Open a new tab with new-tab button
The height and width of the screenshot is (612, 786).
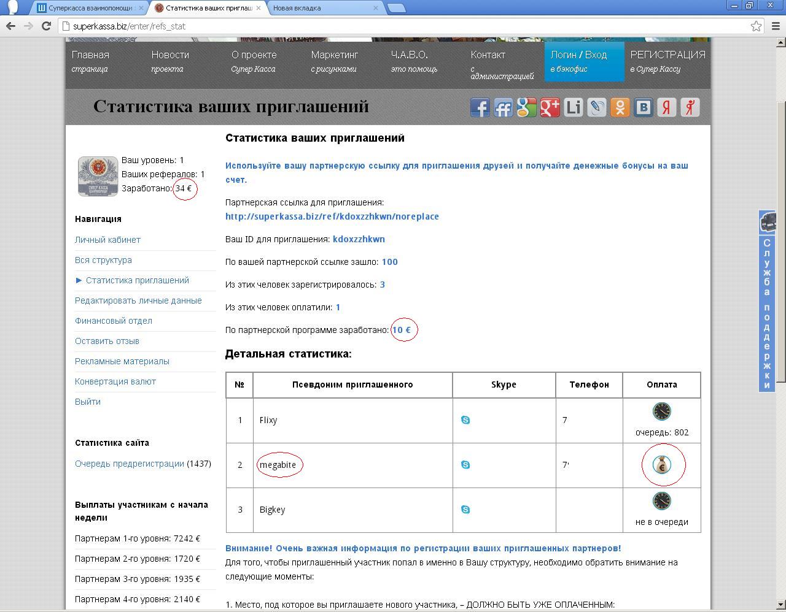(397, 8)
